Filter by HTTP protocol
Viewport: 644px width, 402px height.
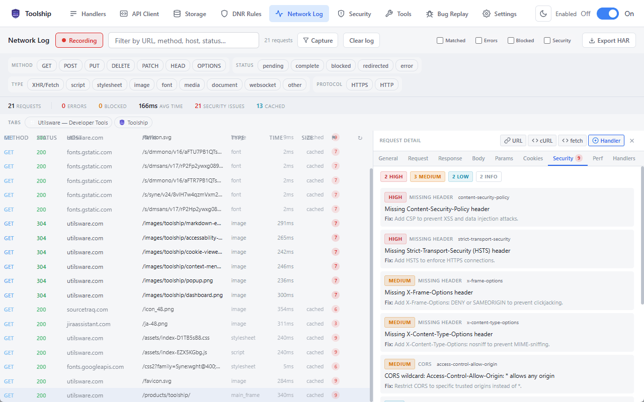[x=387, y=84]
